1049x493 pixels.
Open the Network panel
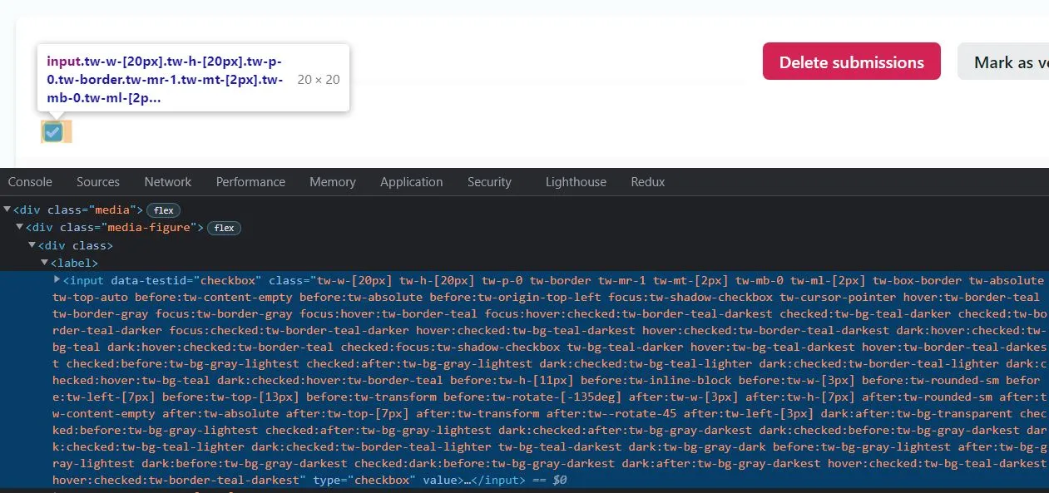click(167, 181)
